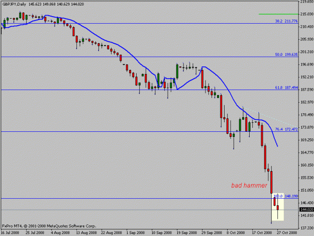Click the 61.8 187.494 Fibonacci label
Image resolution: width=314 pixels, height=236 pixels.
[x=286, y=88]
